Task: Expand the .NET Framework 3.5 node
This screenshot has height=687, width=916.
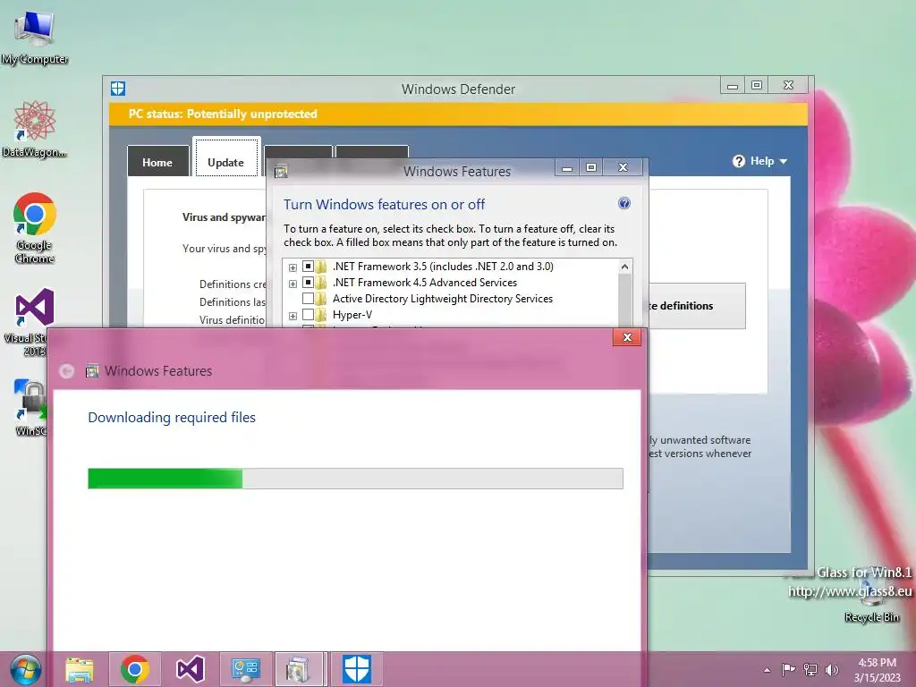Action: coord(293,267)
